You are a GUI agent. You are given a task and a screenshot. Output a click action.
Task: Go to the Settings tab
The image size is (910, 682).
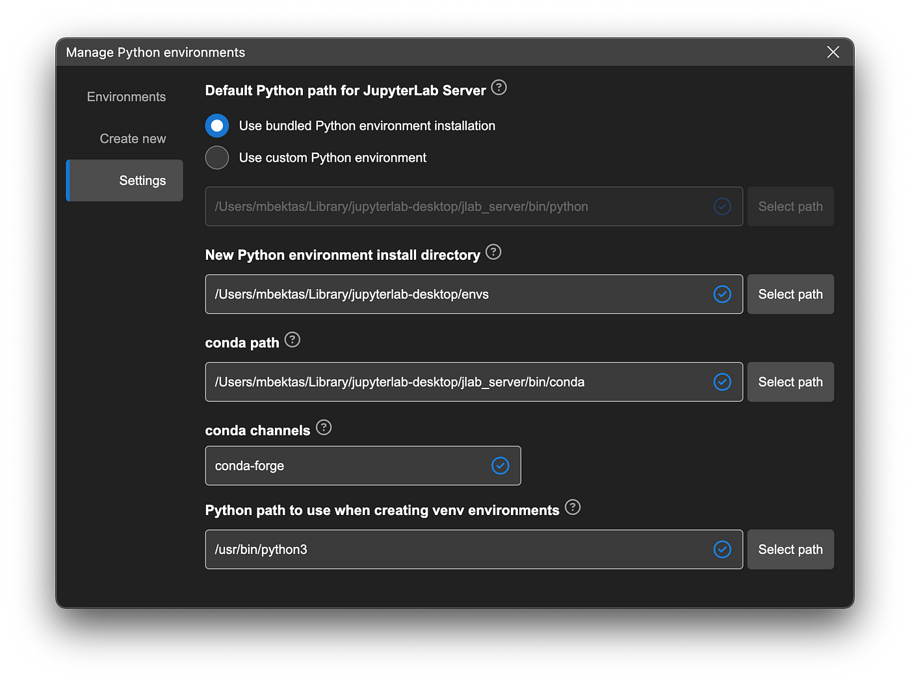click(x=125, y=181)
